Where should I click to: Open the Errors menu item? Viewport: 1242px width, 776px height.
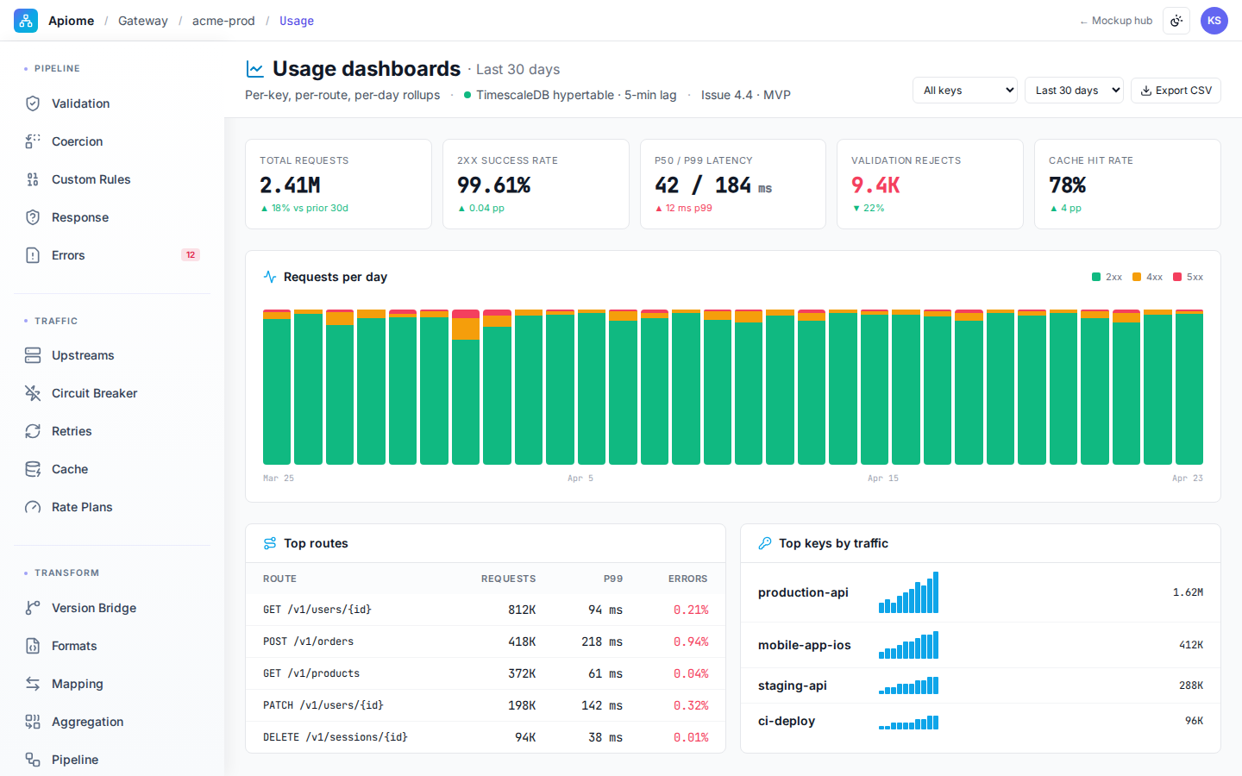click(x=112, y=255)
